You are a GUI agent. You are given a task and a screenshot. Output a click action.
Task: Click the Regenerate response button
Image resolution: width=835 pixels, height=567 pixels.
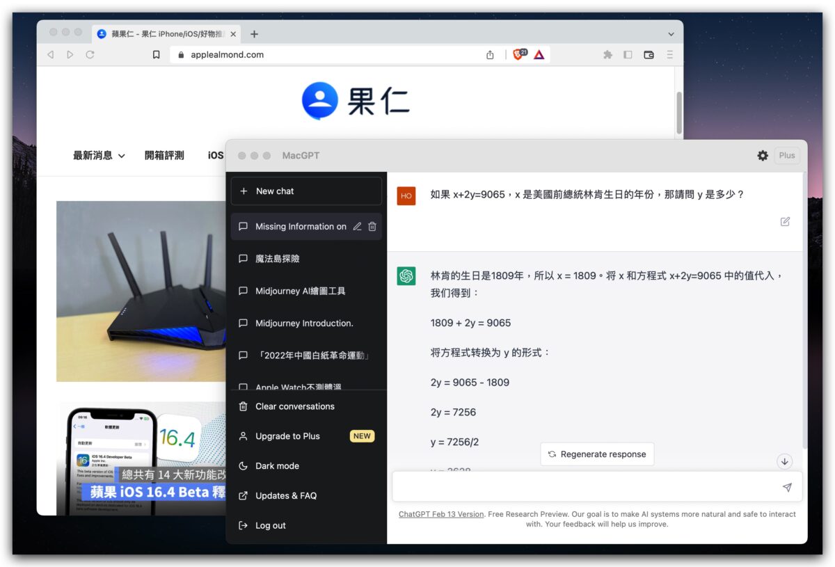point(597,454)
